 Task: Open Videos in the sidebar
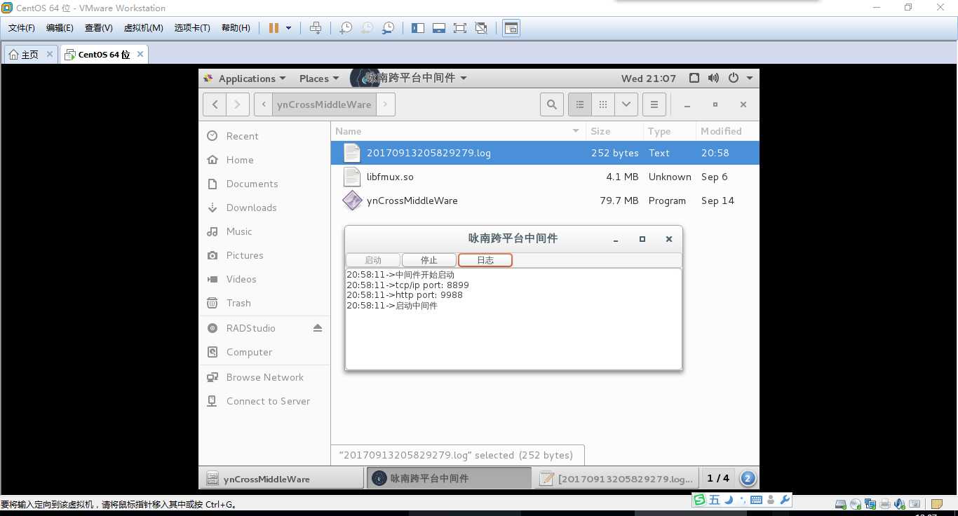pyautogui.click(x=264, y=279)
